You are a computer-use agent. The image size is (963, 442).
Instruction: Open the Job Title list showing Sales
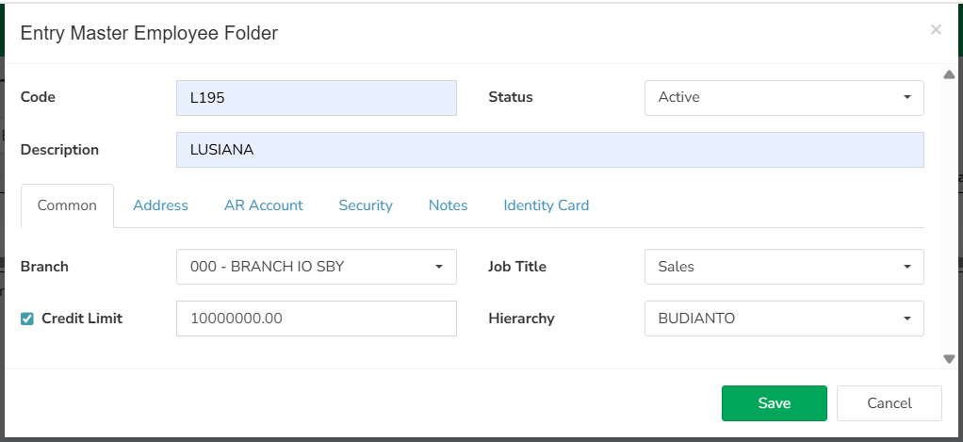tap(784, 267)
